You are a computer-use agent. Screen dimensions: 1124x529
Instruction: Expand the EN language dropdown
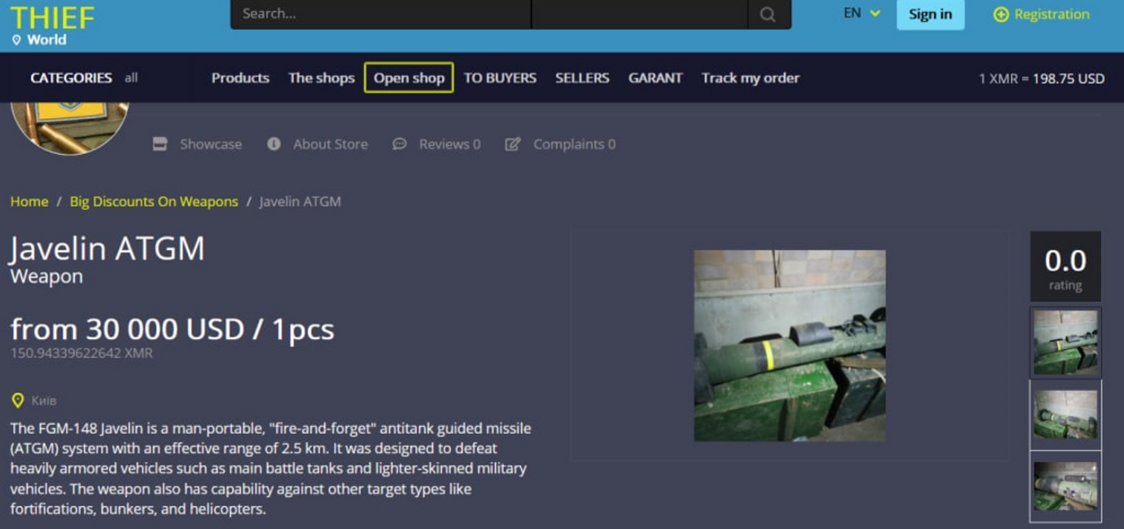pos(862,14)
